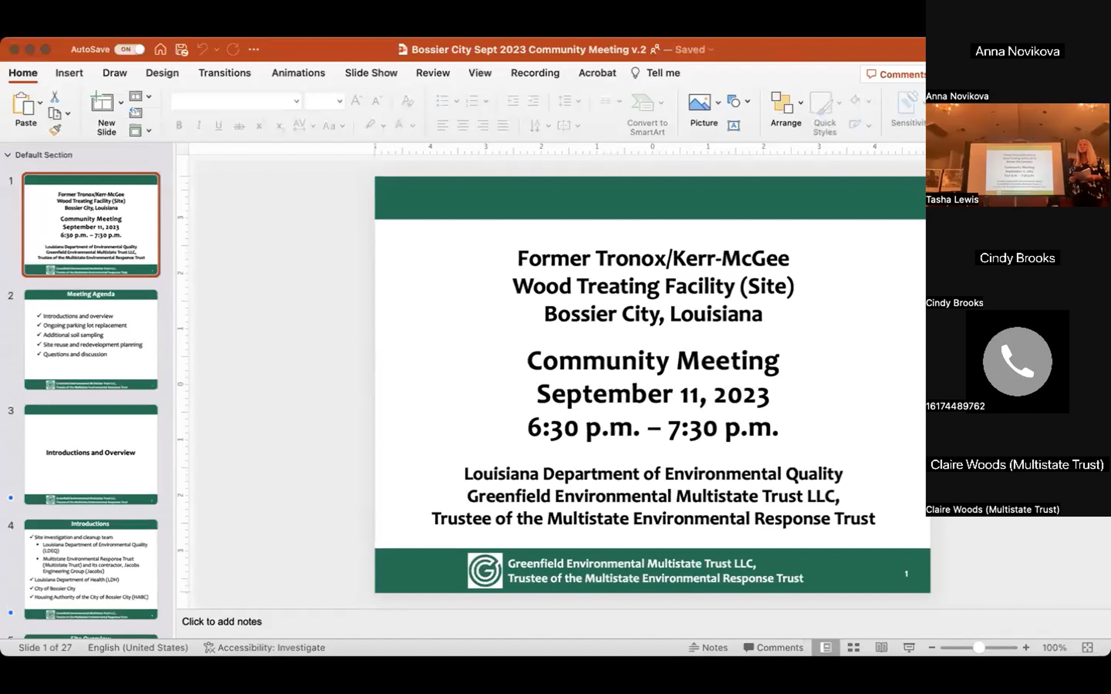Toggle the Comments pane in status bar
The width and height of the screenshot is (1111, 694).
773,647
